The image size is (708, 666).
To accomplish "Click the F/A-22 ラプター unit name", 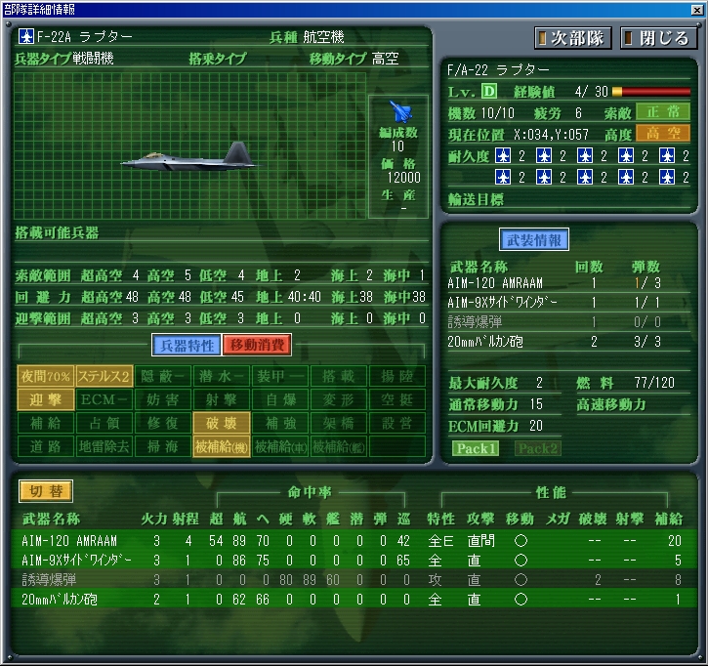I will [x=498, y=70].
